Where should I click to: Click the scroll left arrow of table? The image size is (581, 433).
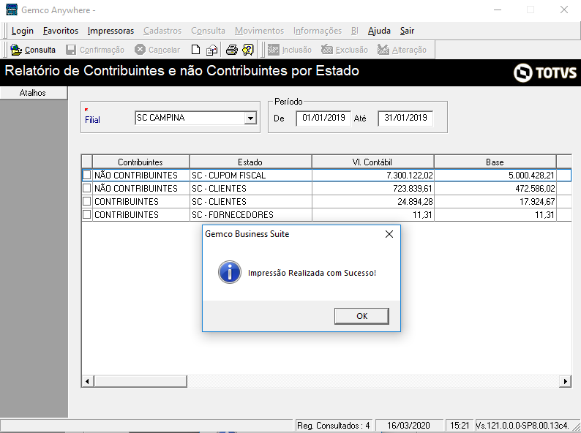click(88, 381)
